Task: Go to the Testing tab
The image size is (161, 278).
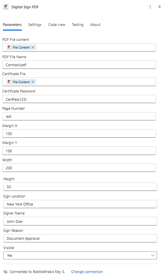Action: click(78, 25)
